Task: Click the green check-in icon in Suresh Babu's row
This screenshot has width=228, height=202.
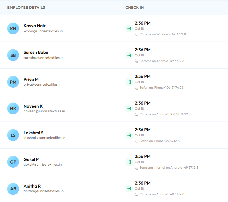Action: click(129, 55)
